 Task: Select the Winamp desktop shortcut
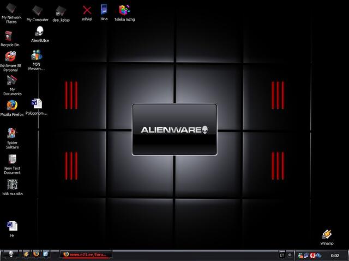(327, 237)
